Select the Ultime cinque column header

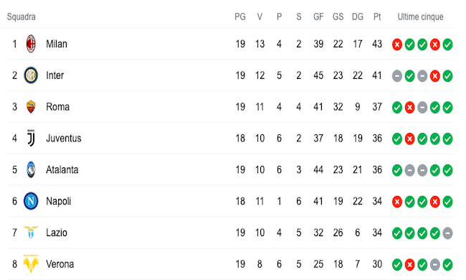(x=421, y=17)
